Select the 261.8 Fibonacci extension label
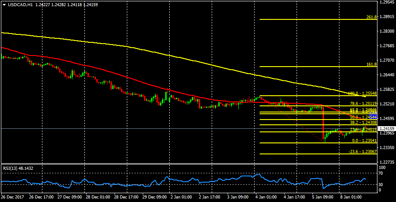396x202 pixels. point(371,17)
